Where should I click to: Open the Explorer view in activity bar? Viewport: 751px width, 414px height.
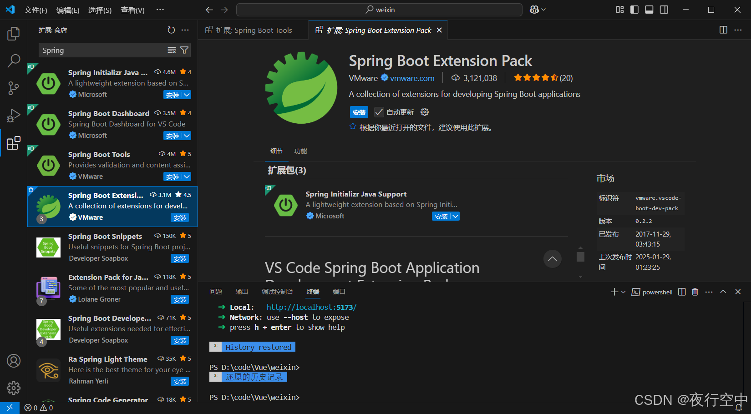tap(14, 34)
